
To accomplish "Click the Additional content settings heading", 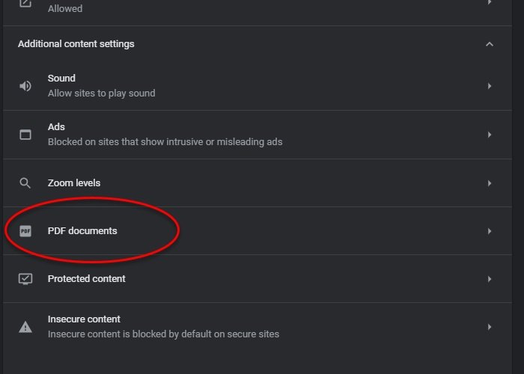I will tap(76, 44).
